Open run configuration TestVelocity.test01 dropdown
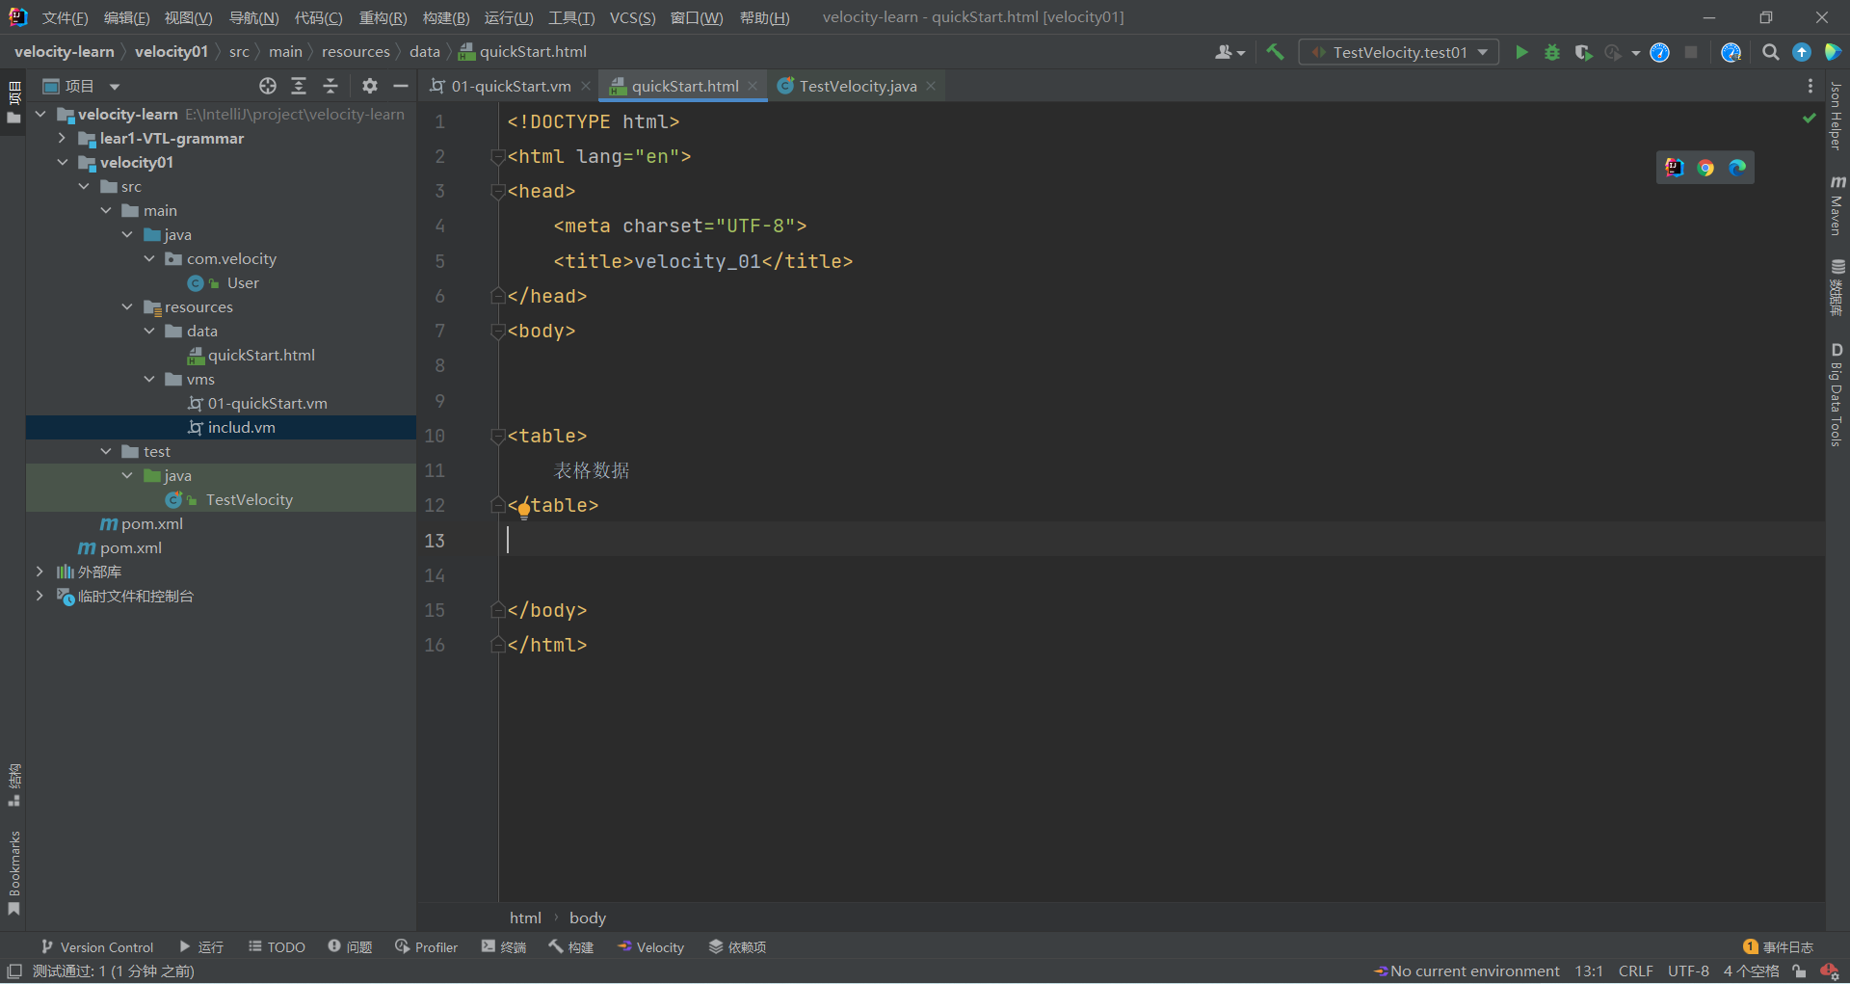1850x984 pixels. pos(1399,52)
